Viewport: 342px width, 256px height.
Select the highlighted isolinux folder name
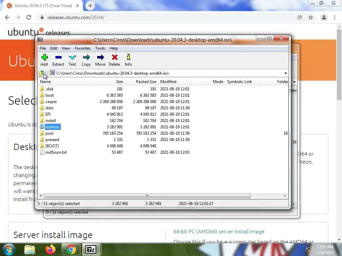coord(52,127)
